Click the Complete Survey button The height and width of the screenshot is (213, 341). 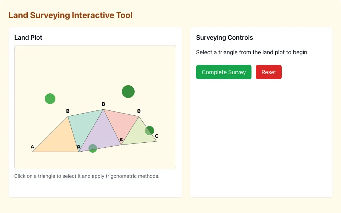[223, 72]
